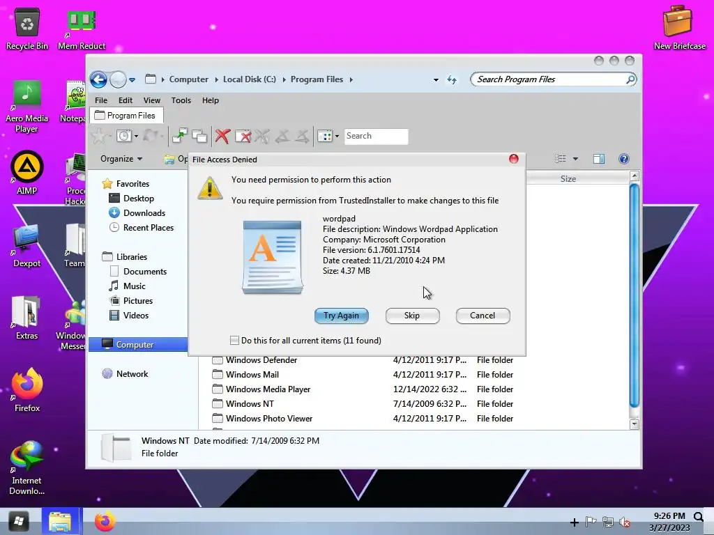714x535 pixels.
Task: Click the magnifier icon in the search box
Action: tap(630, 79)
